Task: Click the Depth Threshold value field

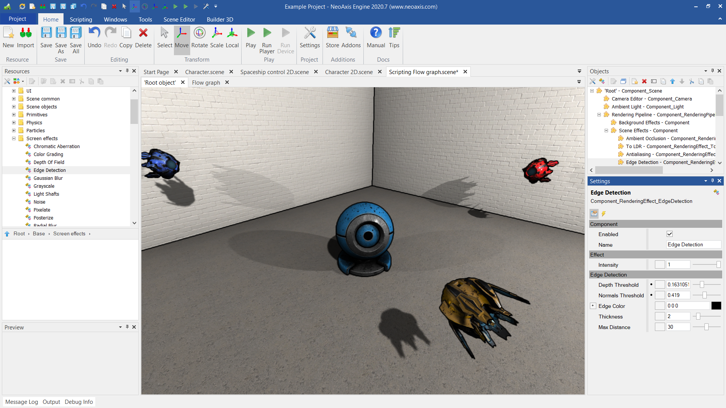Action: tap(678, 285)
